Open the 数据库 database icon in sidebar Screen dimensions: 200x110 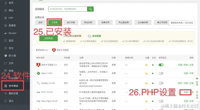point(6,26)
